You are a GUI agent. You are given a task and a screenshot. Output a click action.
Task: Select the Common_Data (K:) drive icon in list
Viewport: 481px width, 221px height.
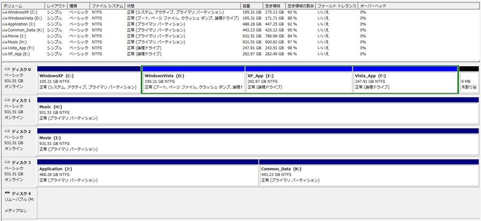[x=5, y=30]
